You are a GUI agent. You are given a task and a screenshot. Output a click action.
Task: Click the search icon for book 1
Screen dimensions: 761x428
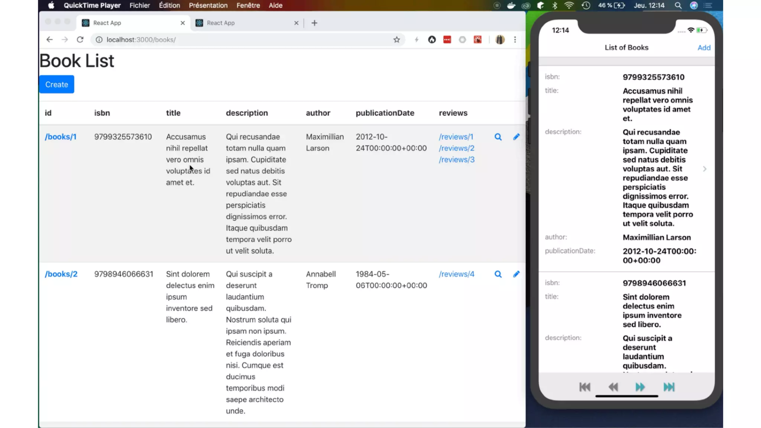tap(498, 137)
